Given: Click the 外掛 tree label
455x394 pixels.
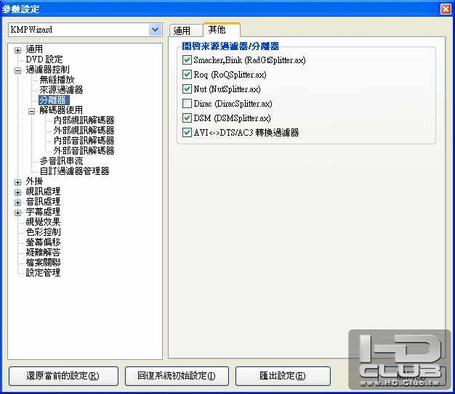Looking at the screenshot, I should coord(34,181).
